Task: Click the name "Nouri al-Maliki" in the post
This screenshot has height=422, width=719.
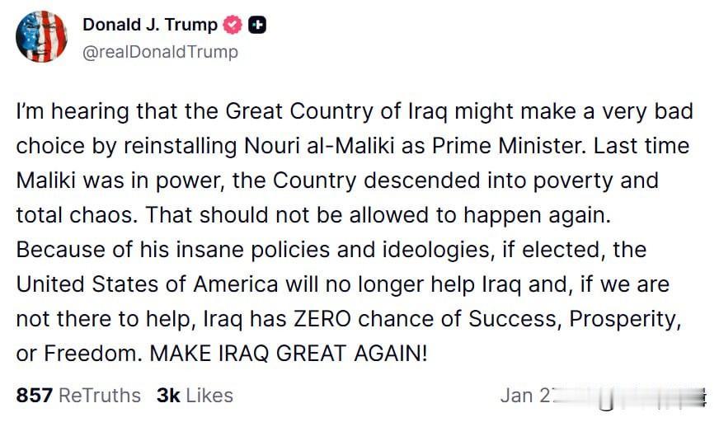Action: (x=319, y=146)
